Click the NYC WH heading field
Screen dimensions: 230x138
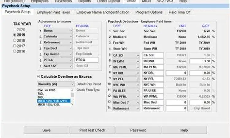point(153,85)
